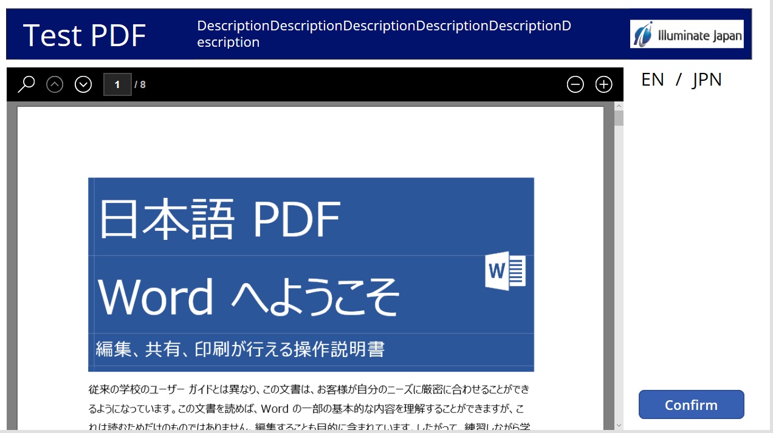Click the PDF scrollbar down arrow
The width and height of the screenshot is (773, 433).
[619, 425]
